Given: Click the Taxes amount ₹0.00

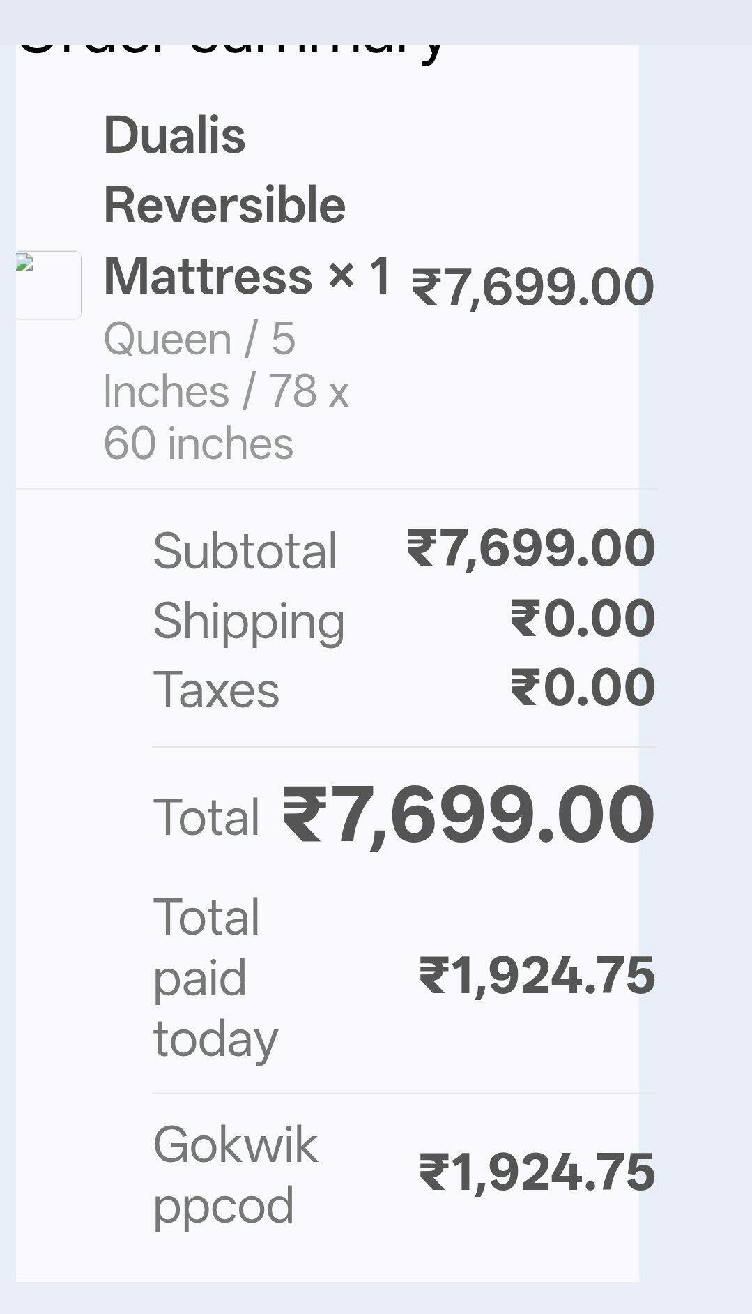Looking at the screenshot, I should point(583,688).
